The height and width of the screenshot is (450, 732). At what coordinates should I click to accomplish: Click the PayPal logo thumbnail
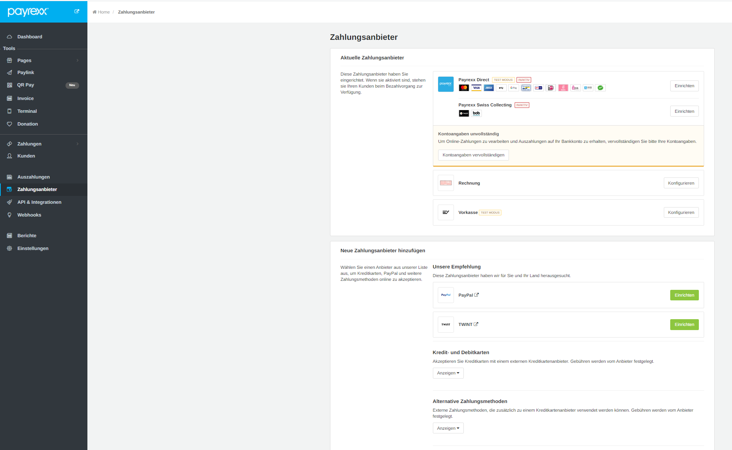446,295
